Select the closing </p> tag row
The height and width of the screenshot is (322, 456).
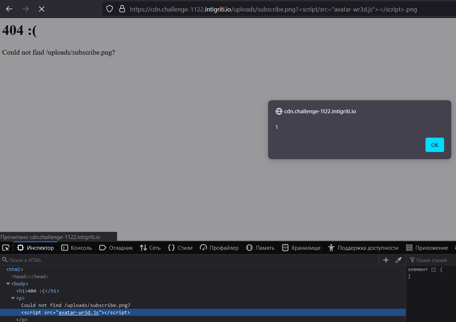pos(203,319)
